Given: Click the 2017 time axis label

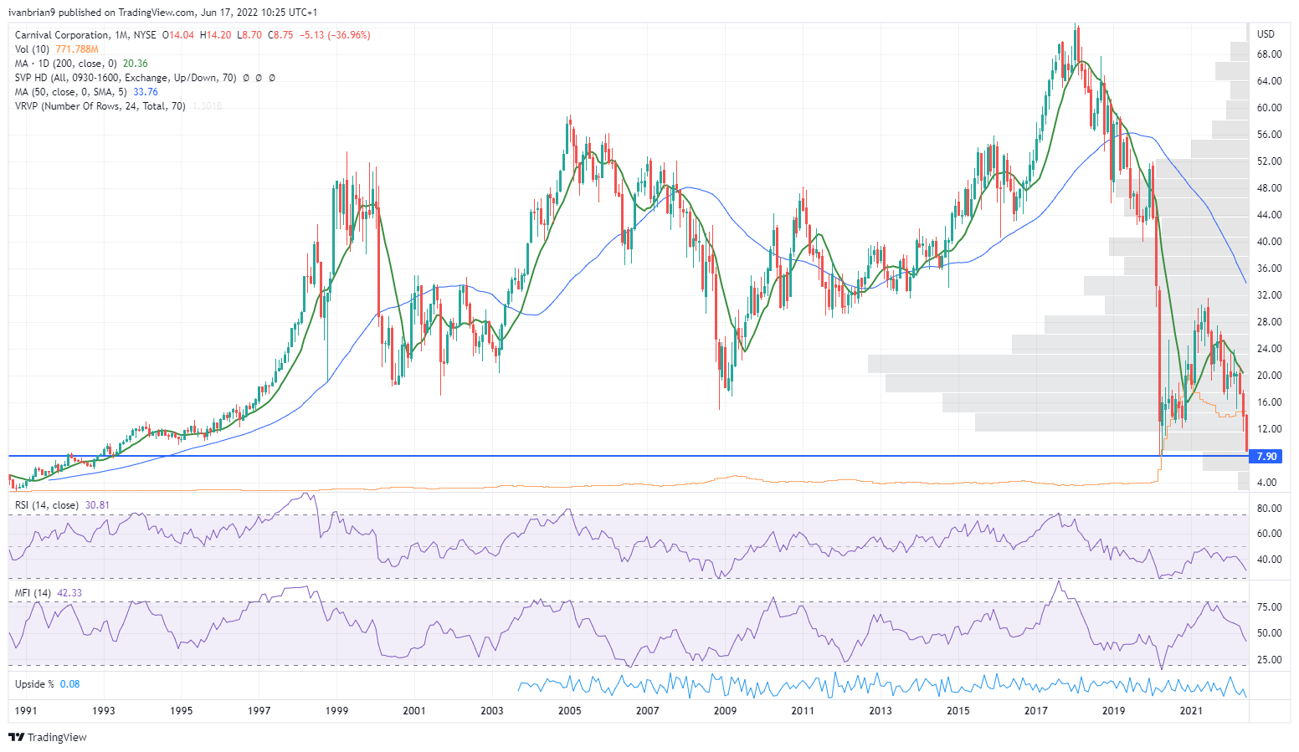Looking at the screenshot, I should 1036,711.
